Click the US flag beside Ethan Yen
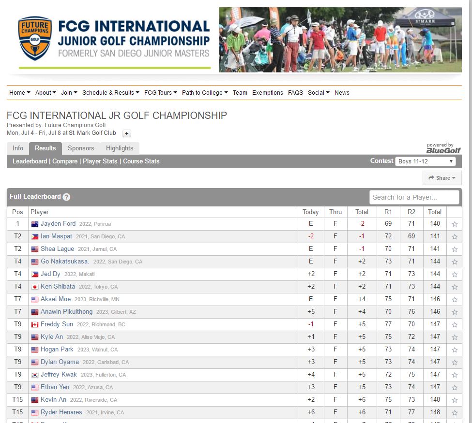Viewport: 472px width, 423px height. click(x=35, y=388)
